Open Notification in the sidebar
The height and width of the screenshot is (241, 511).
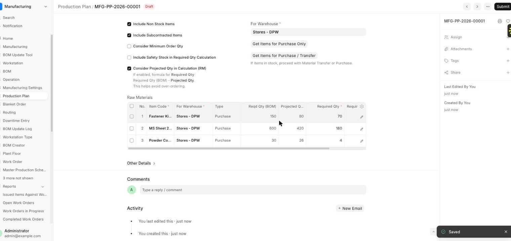tap(12, 26)
